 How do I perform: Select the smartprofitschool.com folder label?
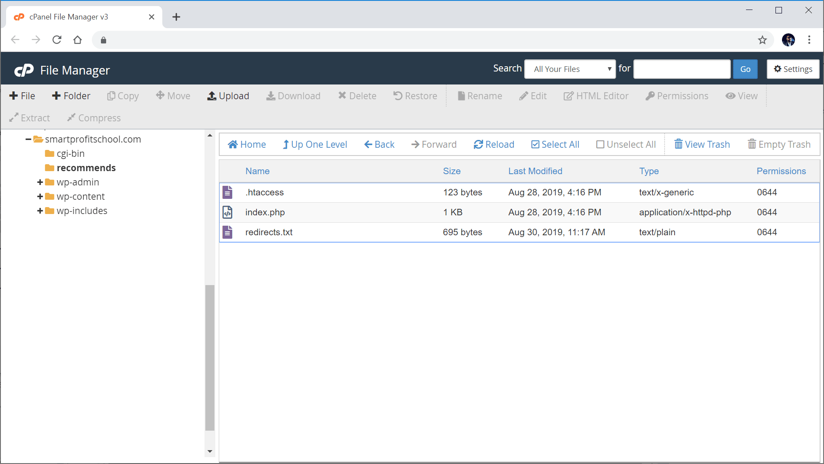[x=93, y=139]
